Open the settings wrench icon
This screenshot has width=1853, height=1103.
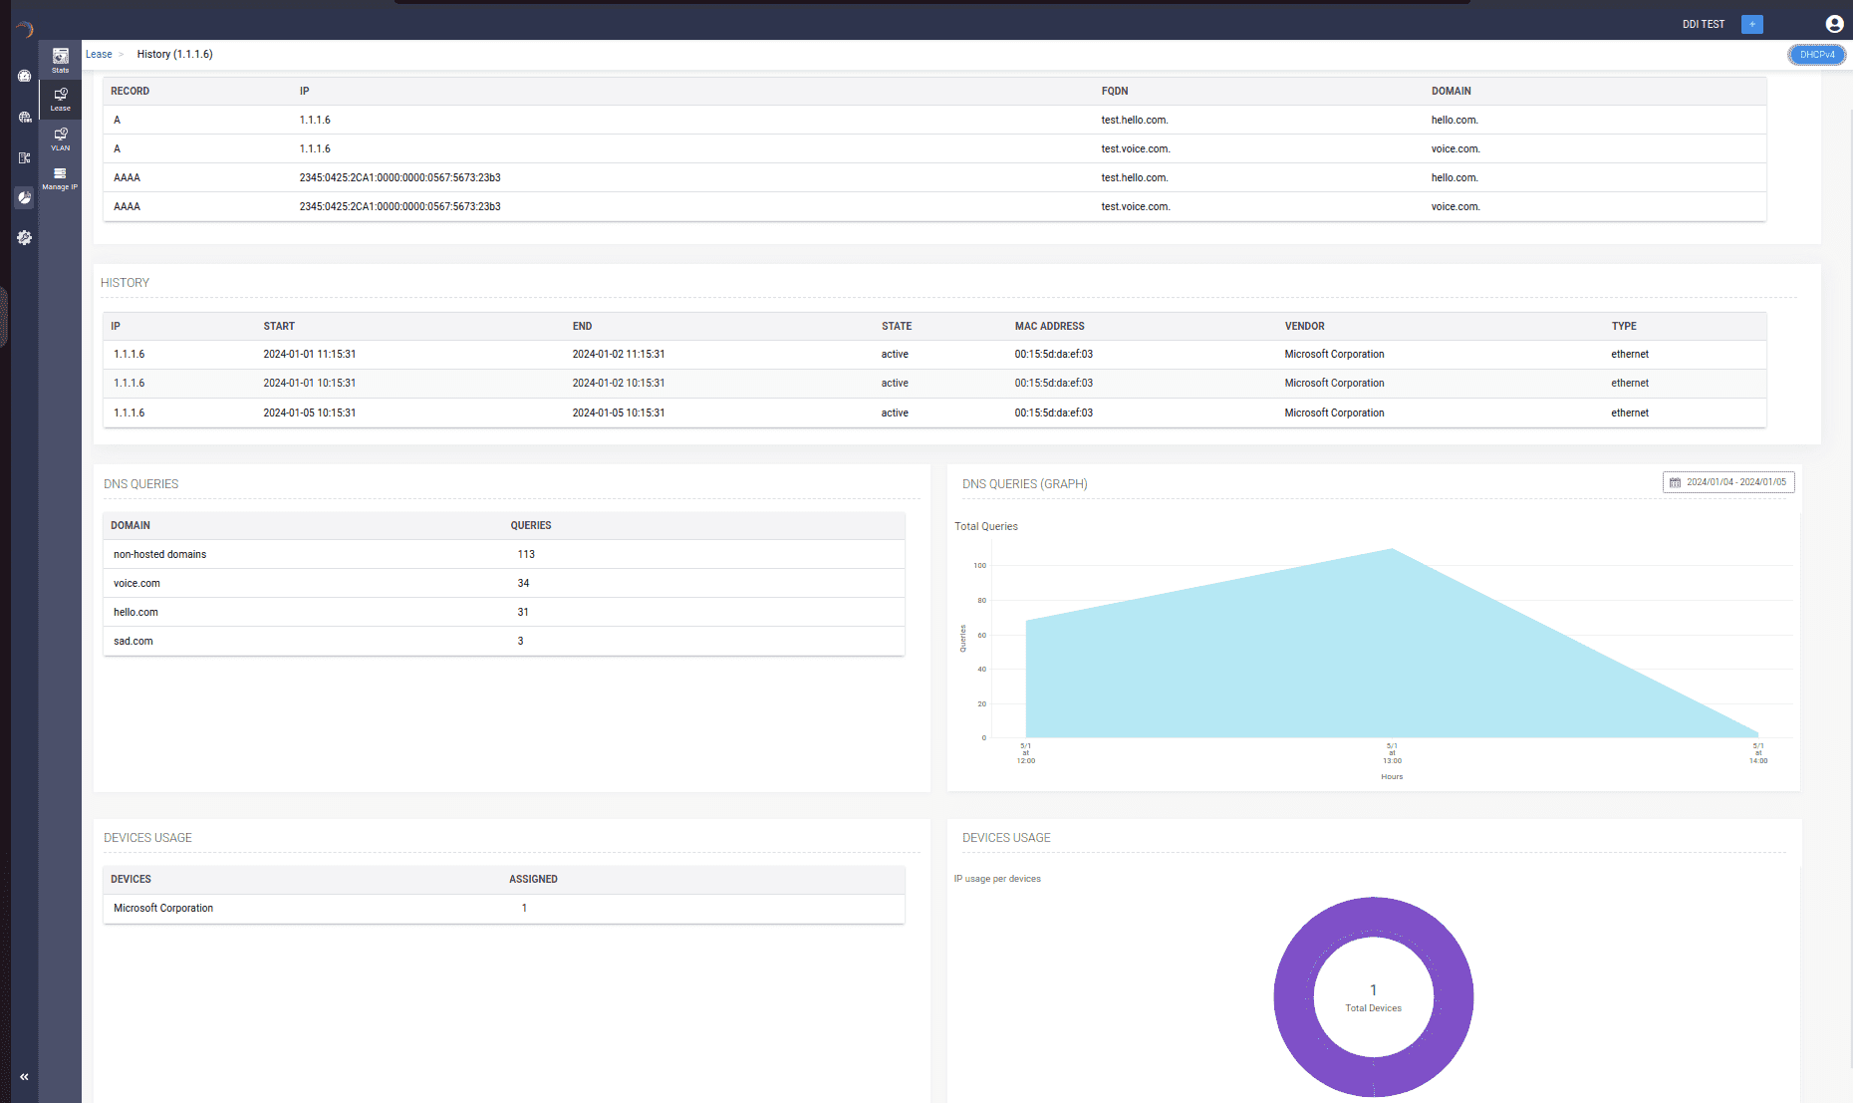pos(25,237)
